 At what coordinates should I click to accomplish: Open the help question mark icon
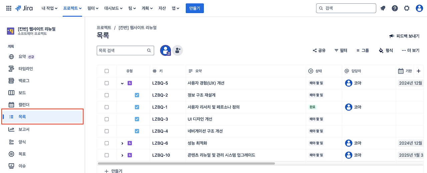coord(395,8)
